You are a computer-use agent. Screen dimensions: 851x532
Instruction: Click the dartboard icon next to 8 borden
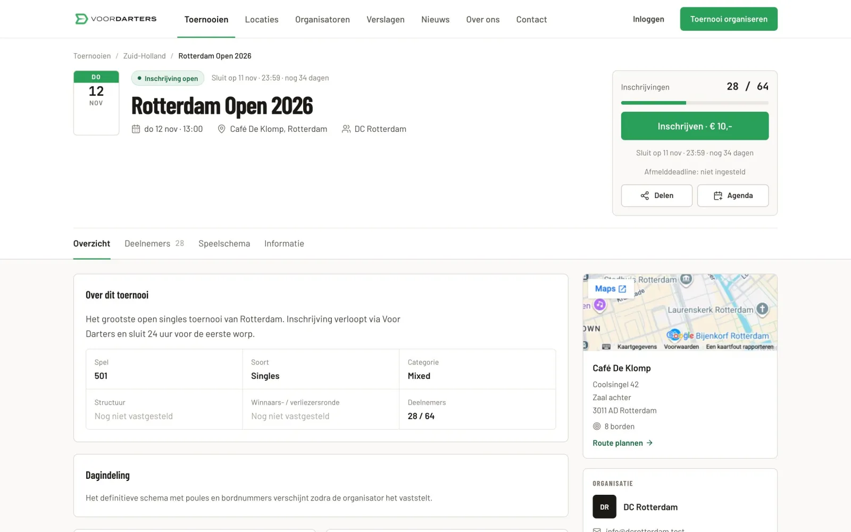[x=597, y=427]
